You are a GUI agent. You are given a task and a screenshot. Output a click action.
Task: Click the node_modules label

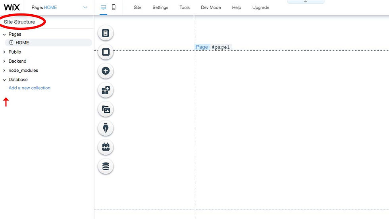pyautogui.click(x=23, y=71)
